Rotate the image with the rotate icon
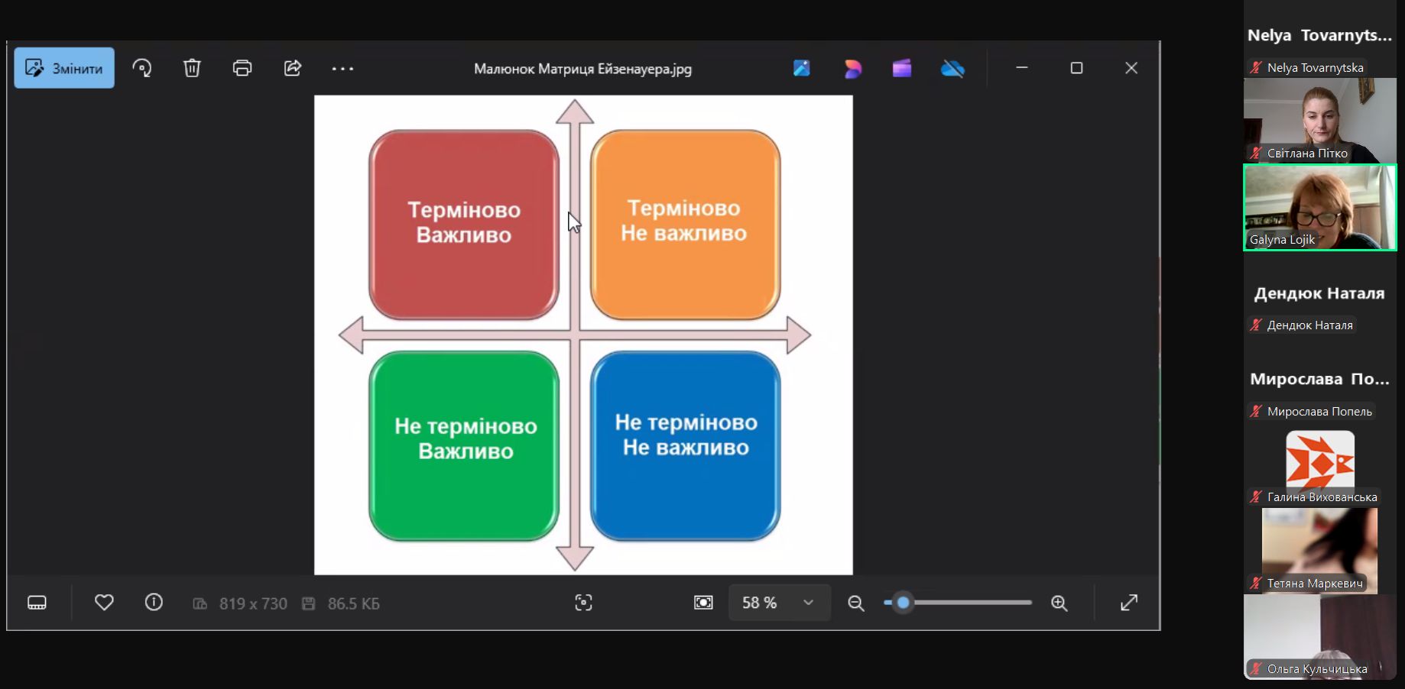Screen dimensions: 1405x689 (x=142, y=69)
